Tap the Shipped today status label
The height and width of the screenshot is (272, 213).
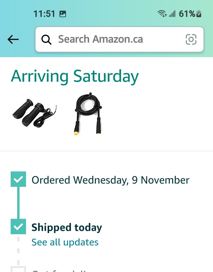click(67, 228)
